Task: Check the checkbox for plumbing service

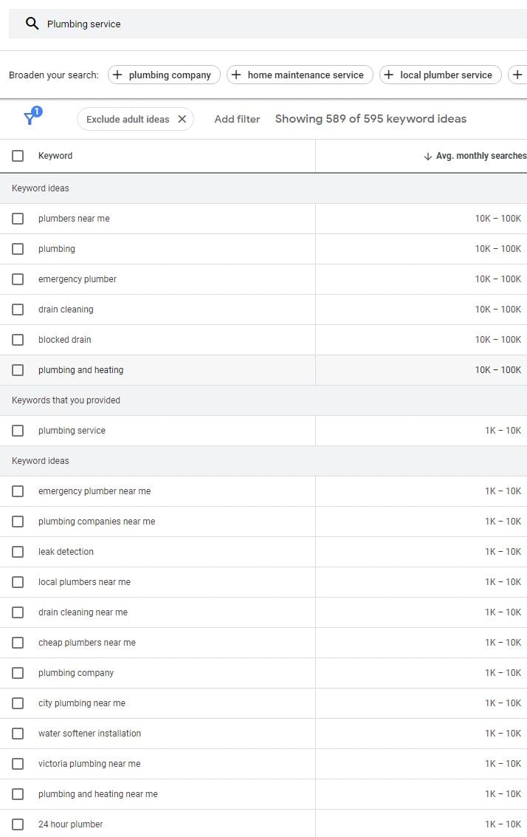Action: click(x=18, y=430)
